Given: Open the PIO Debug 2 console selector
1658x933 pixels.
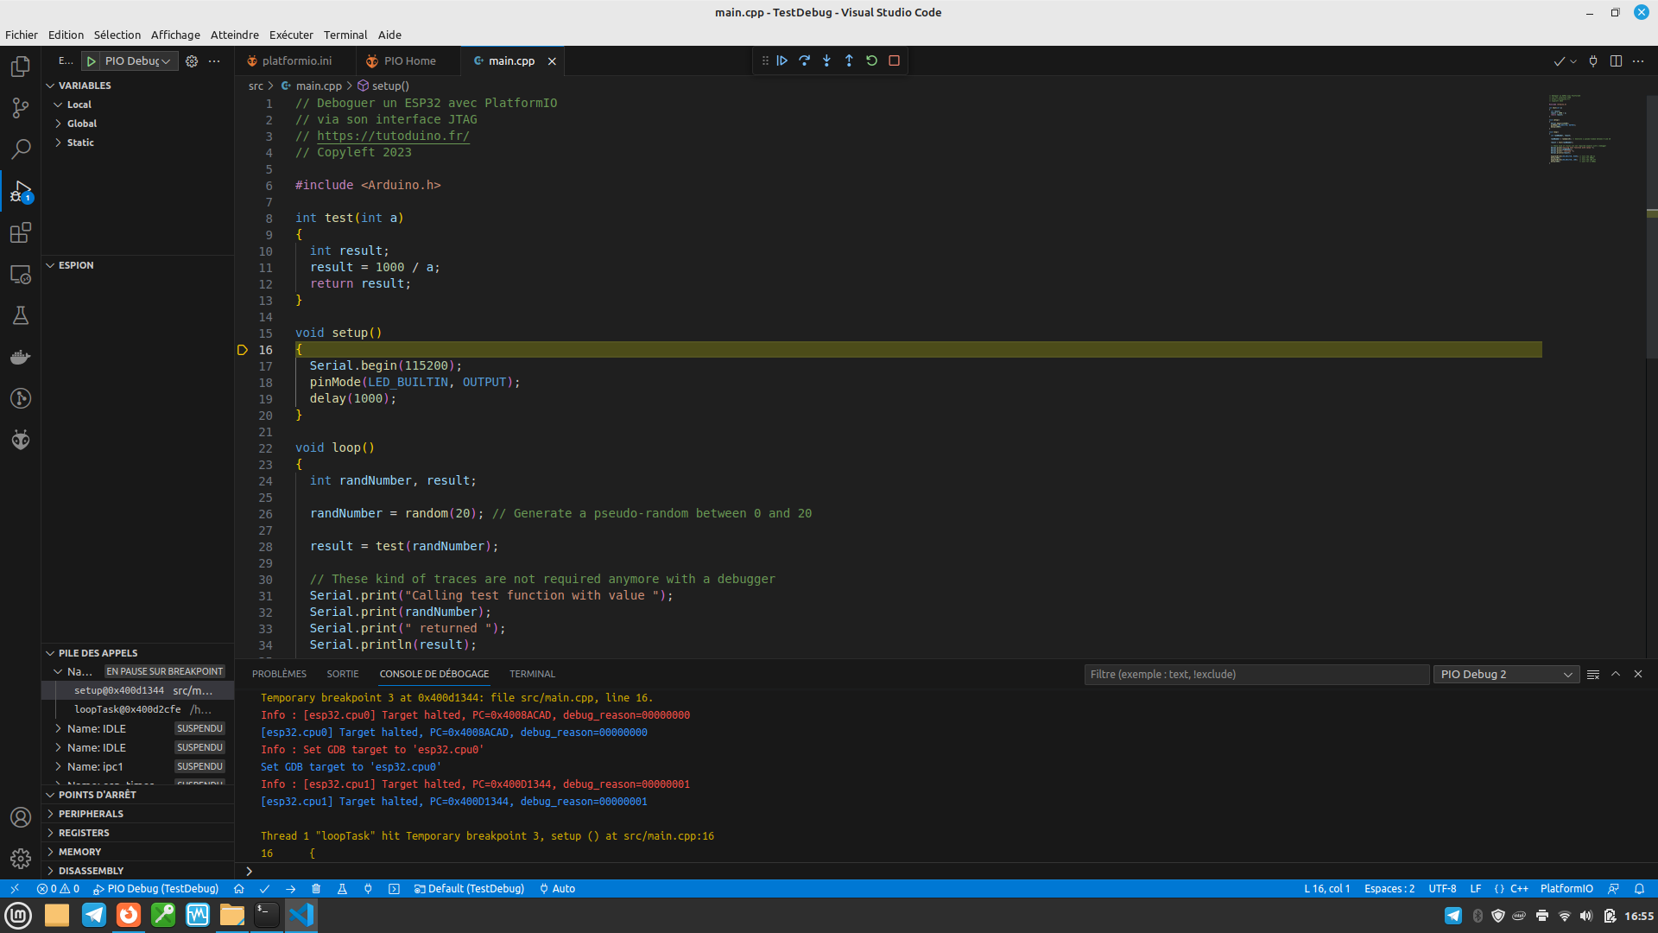Looking at the screenshot, I should pyautogui.click(x=1506, y=674).
